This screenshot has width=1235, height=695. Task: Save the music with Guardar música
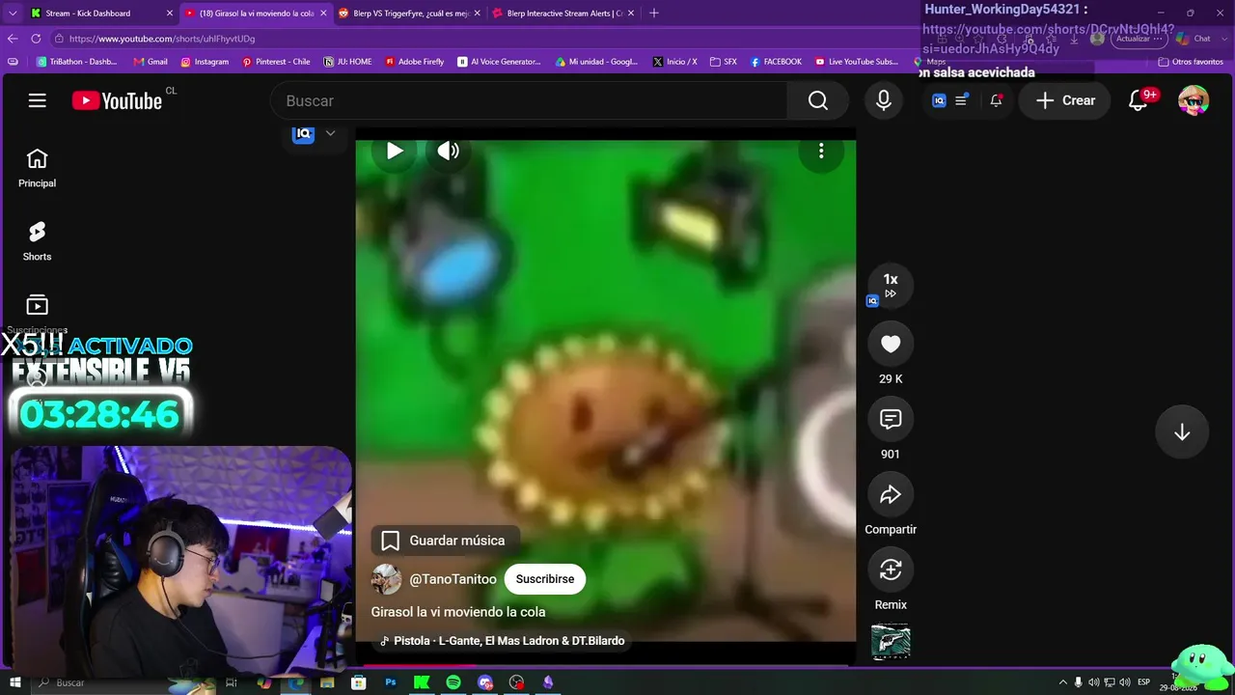pos(445,541)
